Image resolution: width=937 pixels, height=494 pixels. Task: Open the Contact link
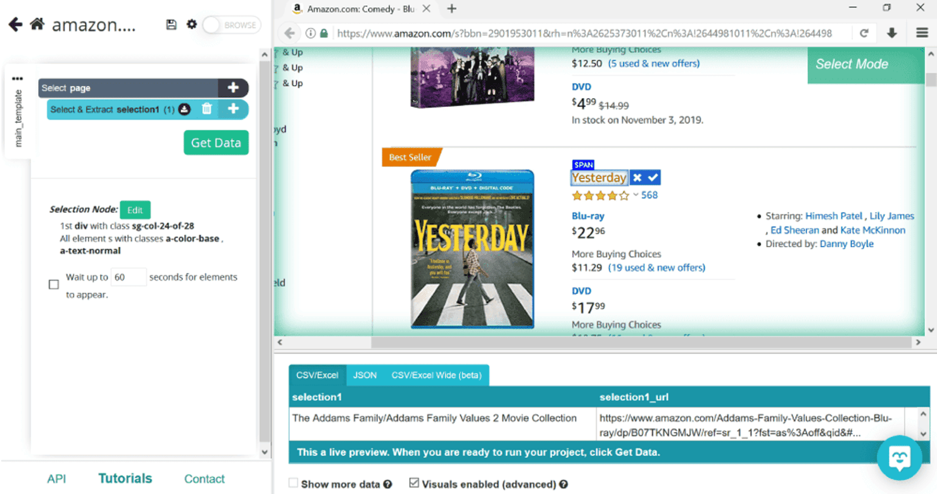[204, 479]
